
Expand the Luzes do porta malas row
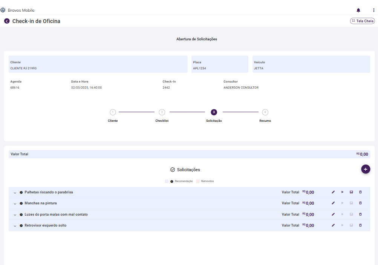tap(15, 215)
